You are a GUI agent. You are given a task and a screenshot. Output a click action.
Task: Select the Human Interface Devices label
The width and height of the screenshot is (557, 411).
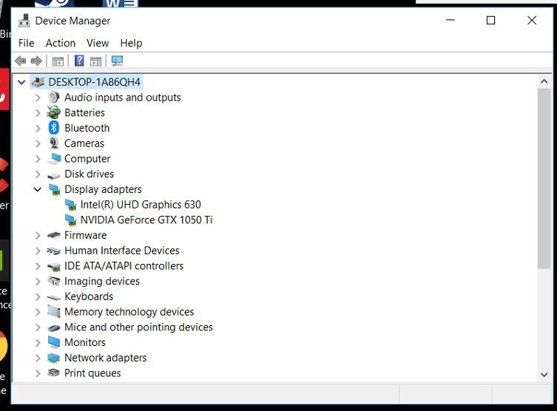tap(122, 251)
